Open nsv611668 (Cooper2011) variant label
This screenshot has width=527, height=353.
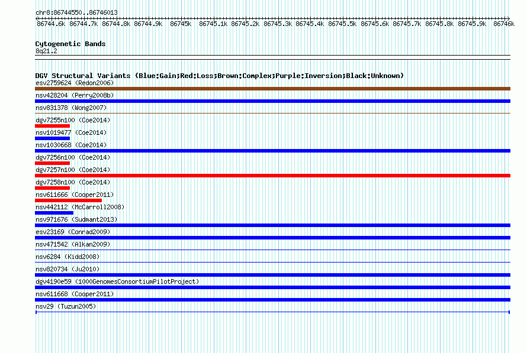coord(75,294)
